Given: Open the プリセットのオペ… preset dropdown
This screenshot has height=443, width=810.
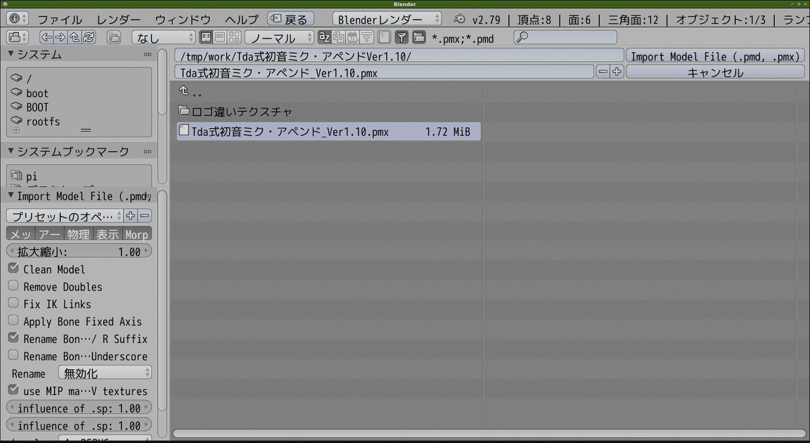Looking at the screenshot, I should 65,216.
